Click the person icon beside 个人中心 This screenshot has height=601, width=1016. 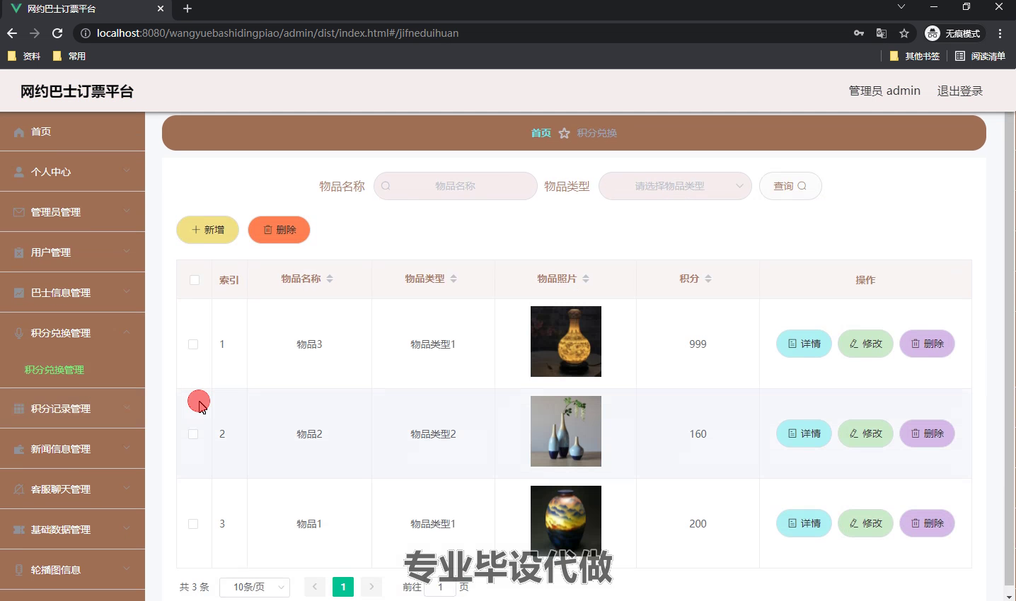pos(19,172)
